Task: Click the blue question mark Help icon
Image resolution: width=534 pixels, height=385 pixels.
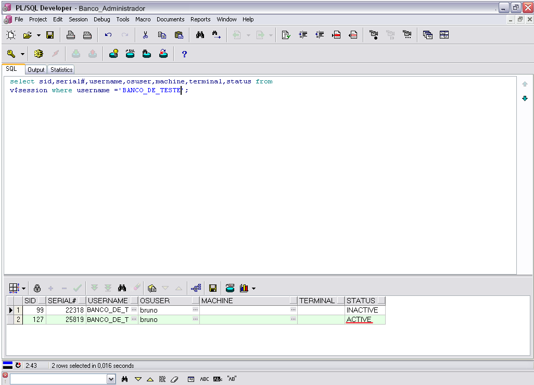Action: (x=184, y=54)
